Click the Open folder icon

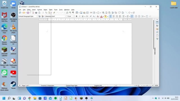point(24,13)
